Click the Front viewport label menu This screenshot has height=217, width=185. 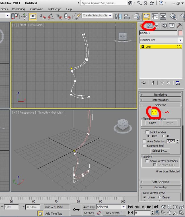[22, 25]
